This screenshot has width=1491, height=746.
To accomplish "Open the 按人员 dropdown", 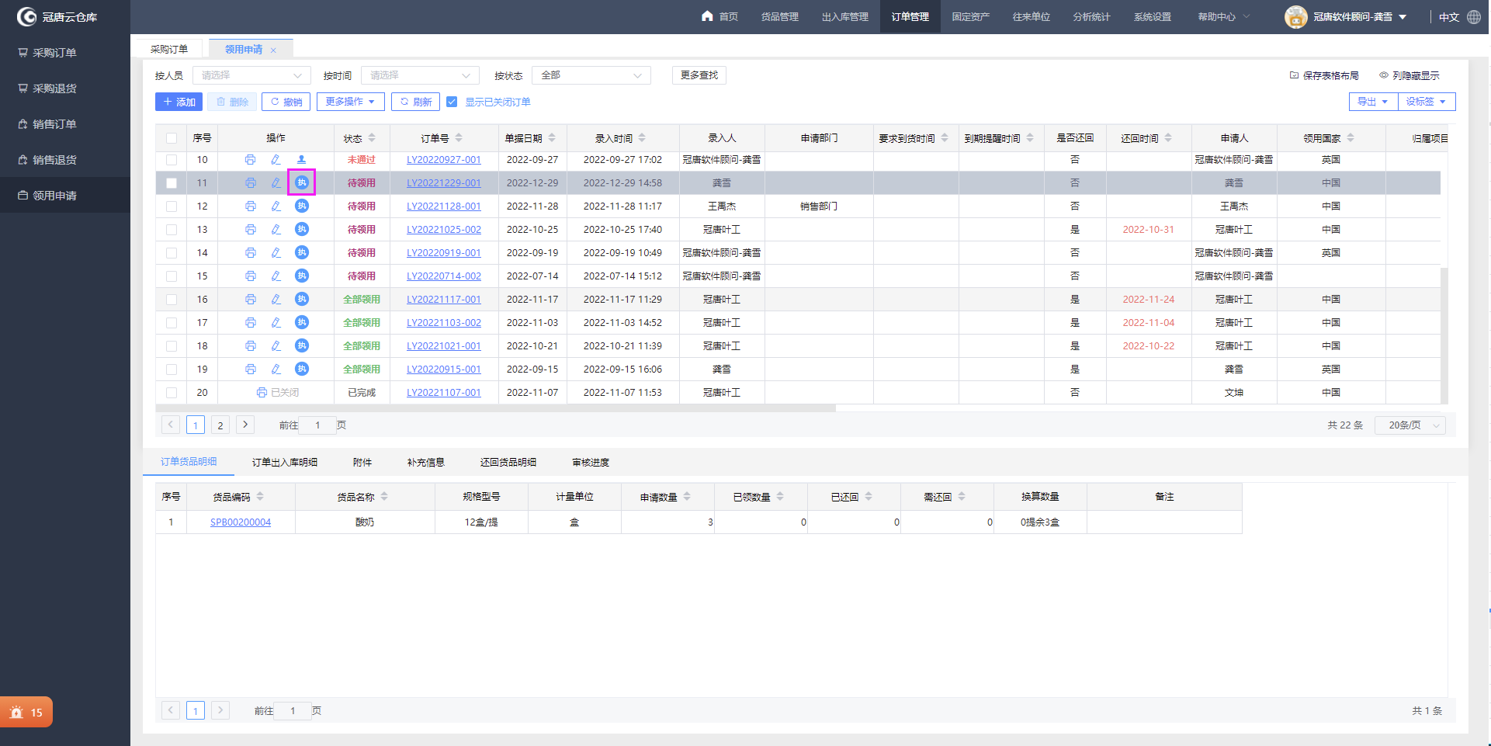I will 251,75.
